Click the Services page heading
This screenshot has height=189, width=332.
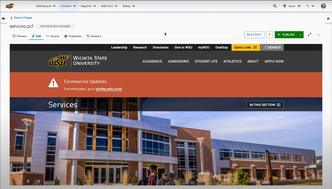click(x=63, y=104)
